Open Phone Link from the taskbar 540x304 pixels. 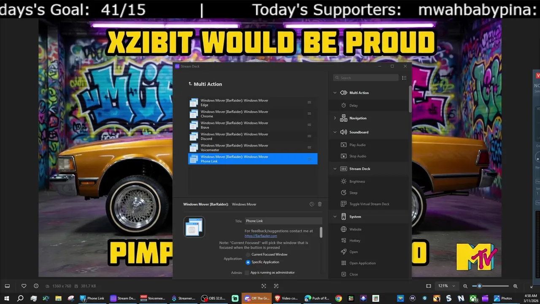click(x=92, y=298)
